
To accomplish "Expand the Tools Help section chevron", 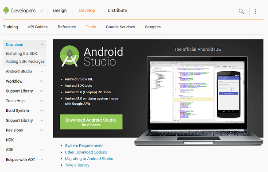I will point(42,101).
